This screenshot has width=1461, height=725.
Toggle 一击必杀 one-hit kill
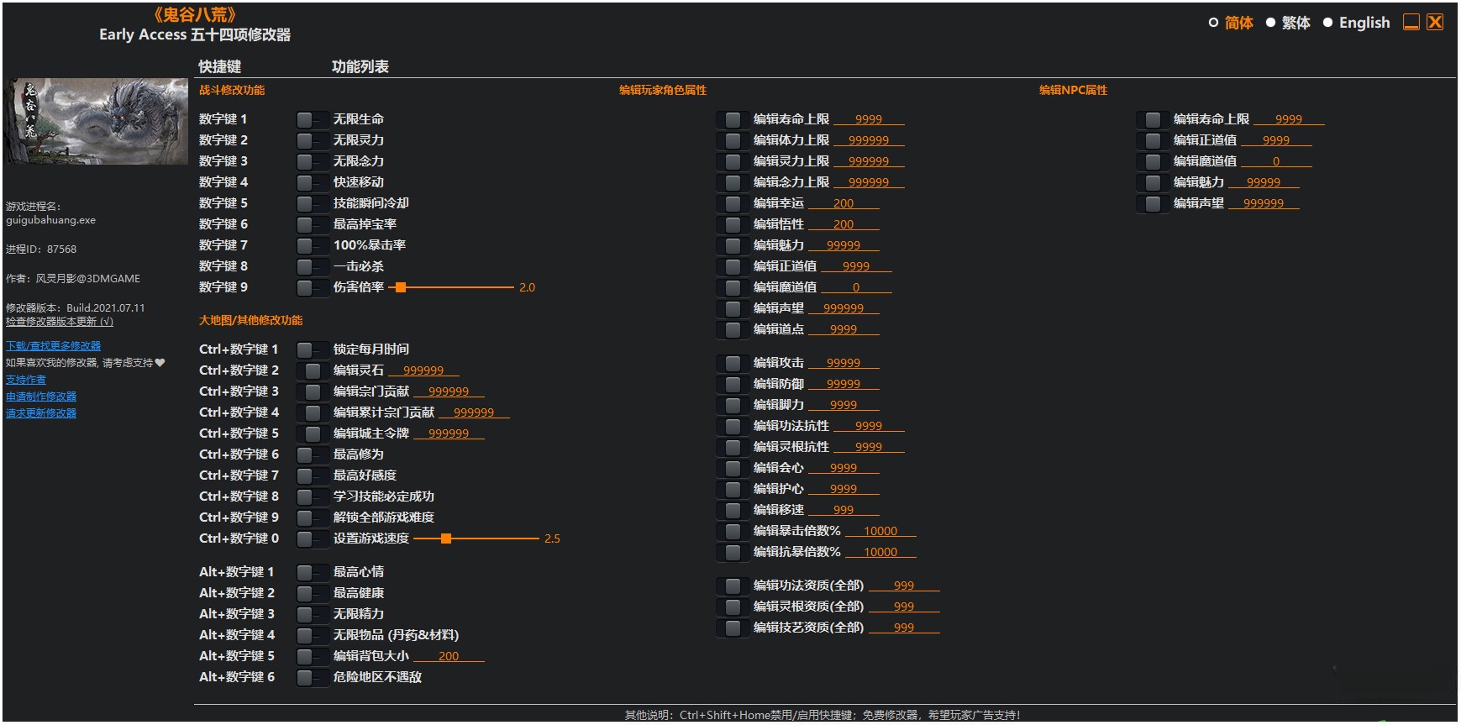pyautogui.click(x=313, y=267)
